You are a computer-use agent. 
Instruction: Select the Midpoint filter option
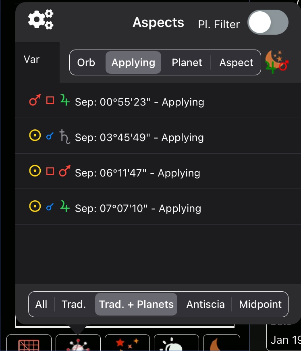[260, 304]
